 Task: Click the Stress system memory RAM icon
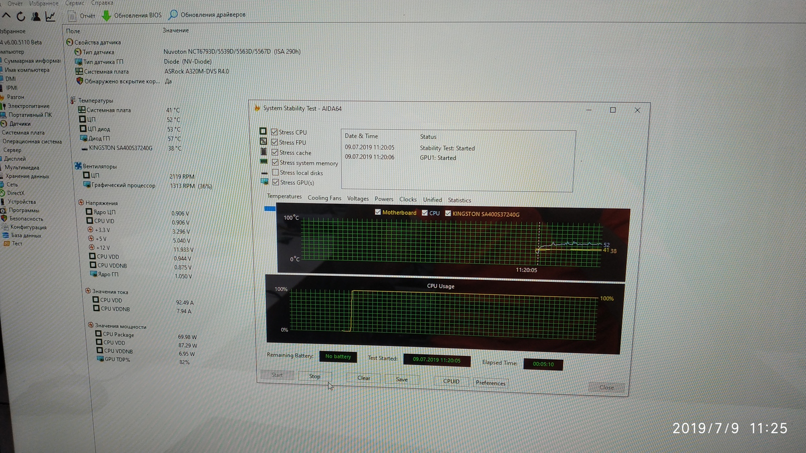263,162
